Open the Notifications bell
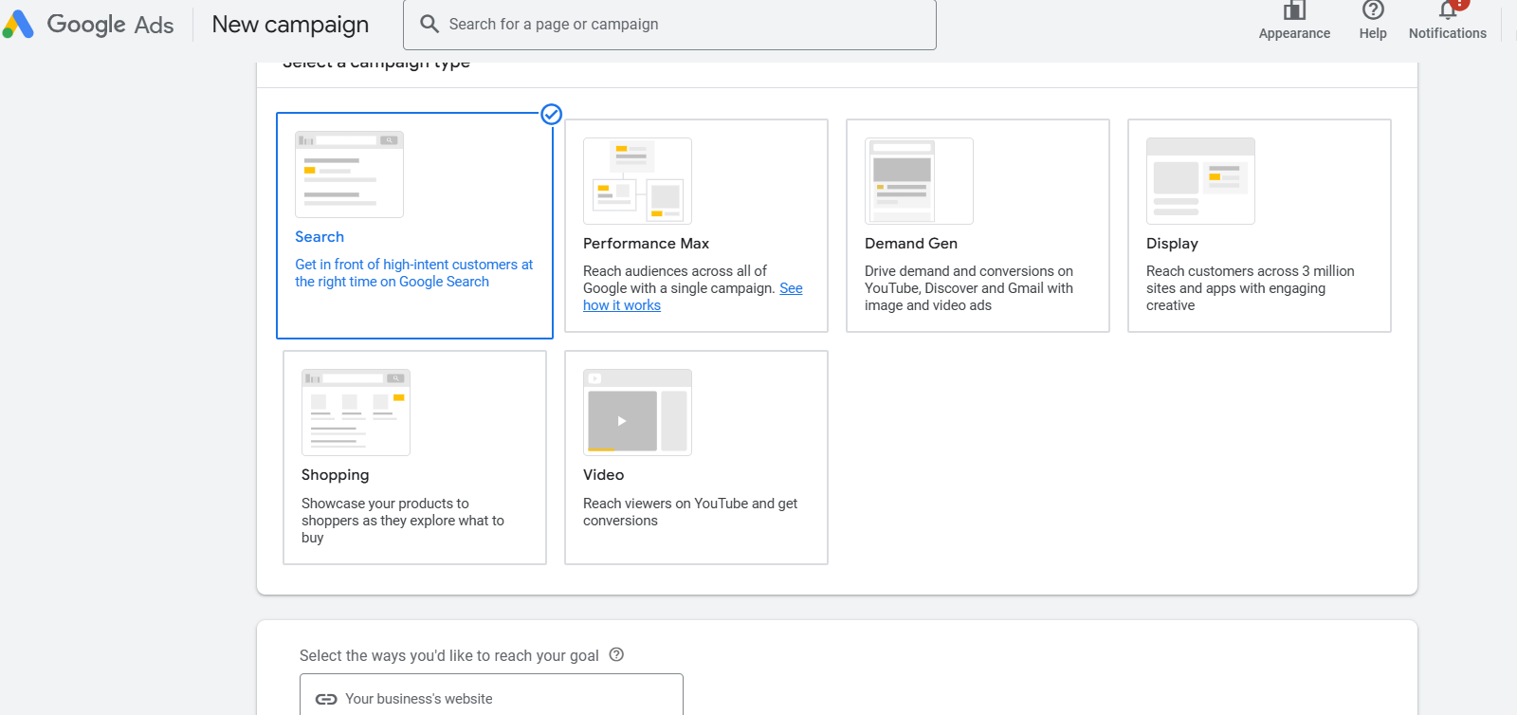The image size is (1517, 715). tap(1447, 11)
